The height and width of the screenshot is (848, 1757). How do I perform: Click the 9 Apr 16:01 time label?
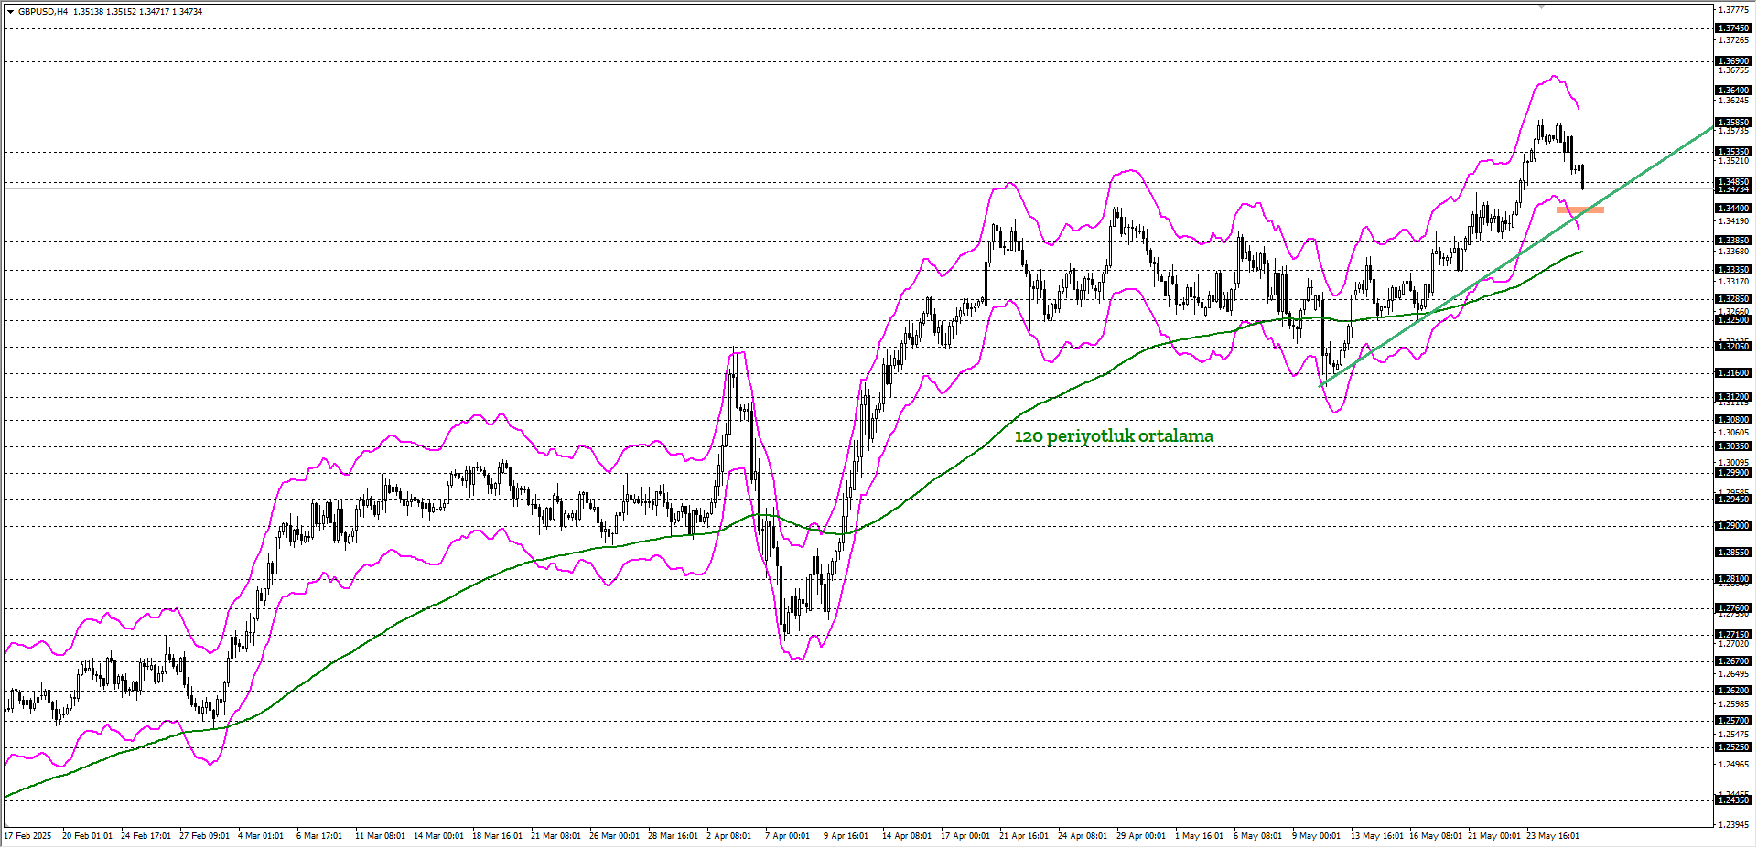(x=846, y=836)
